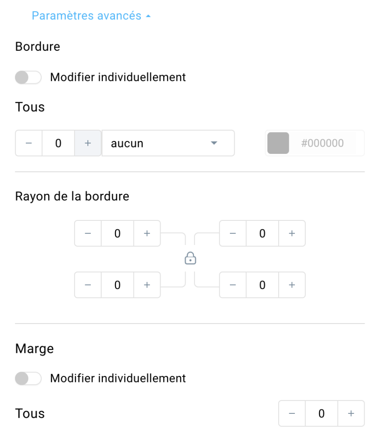The width and height of the screenshot is (384, 440).
Task: Increase the Bordure Tous width value
Action: click(x=88, y=143)
